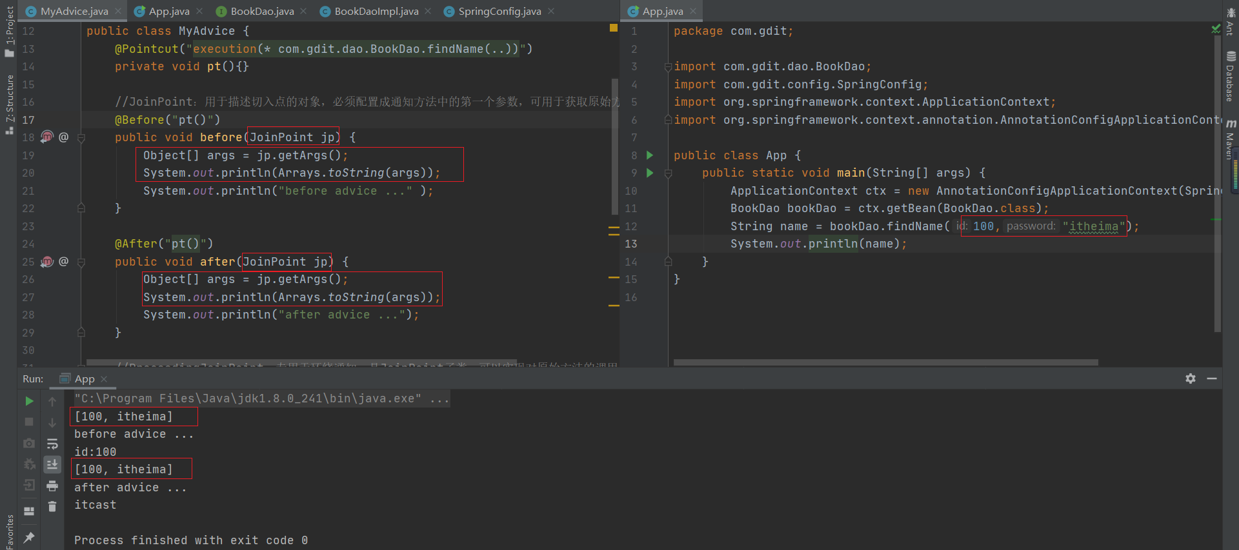Collapse imports fold end on line 6

pyautogui.click(x=669, y=120)
